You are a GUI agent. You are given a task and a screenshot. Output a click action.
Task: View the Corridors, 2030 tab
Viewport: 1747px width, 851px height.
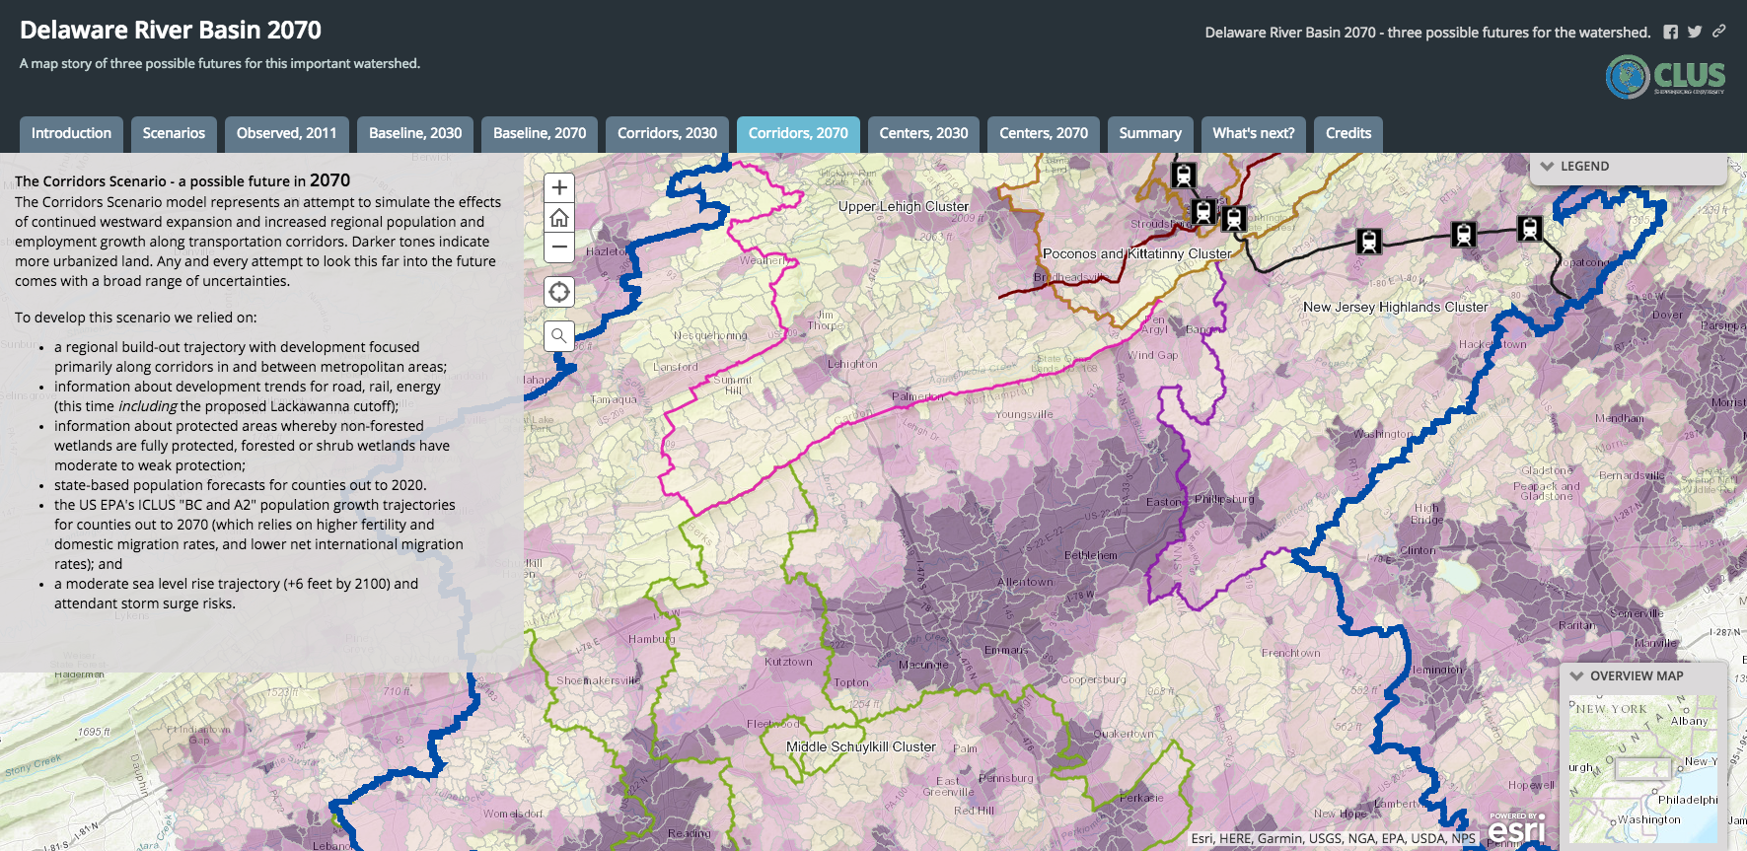pos(667,134)
